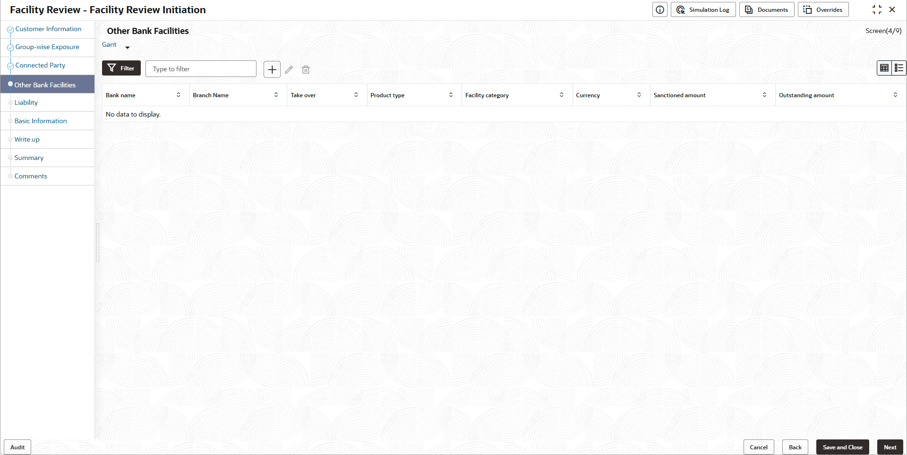This screenshot has width=907, height=455.
Task: Open the Overrides panel
Action: 823,10
